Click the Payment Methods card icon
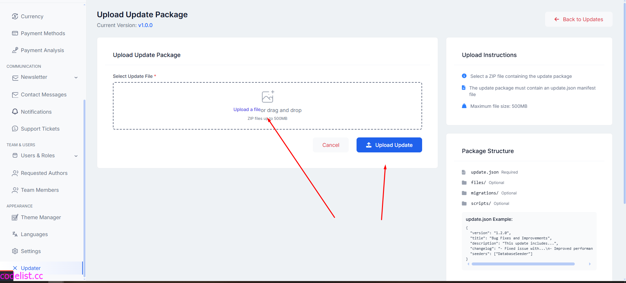This screenshot has width=626, height=283. (15, 33)
